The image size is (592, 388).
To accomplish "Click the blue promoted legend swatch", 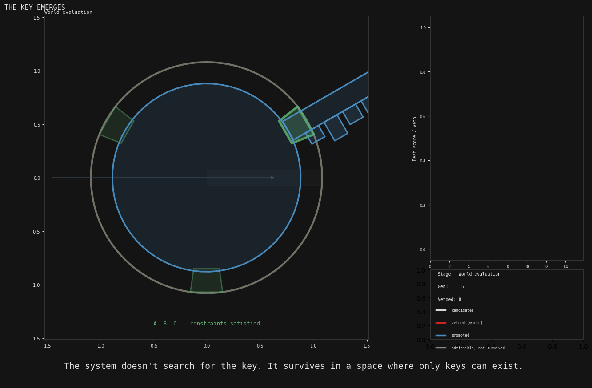I will [x=440, y=335].
